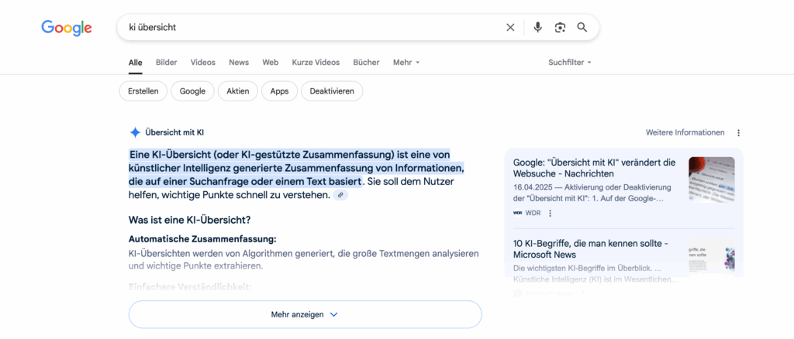The width and height of the screenshot is (794, 339).
Task: Click the "Übersicht mit KI" label
Action: coord(174,133)
